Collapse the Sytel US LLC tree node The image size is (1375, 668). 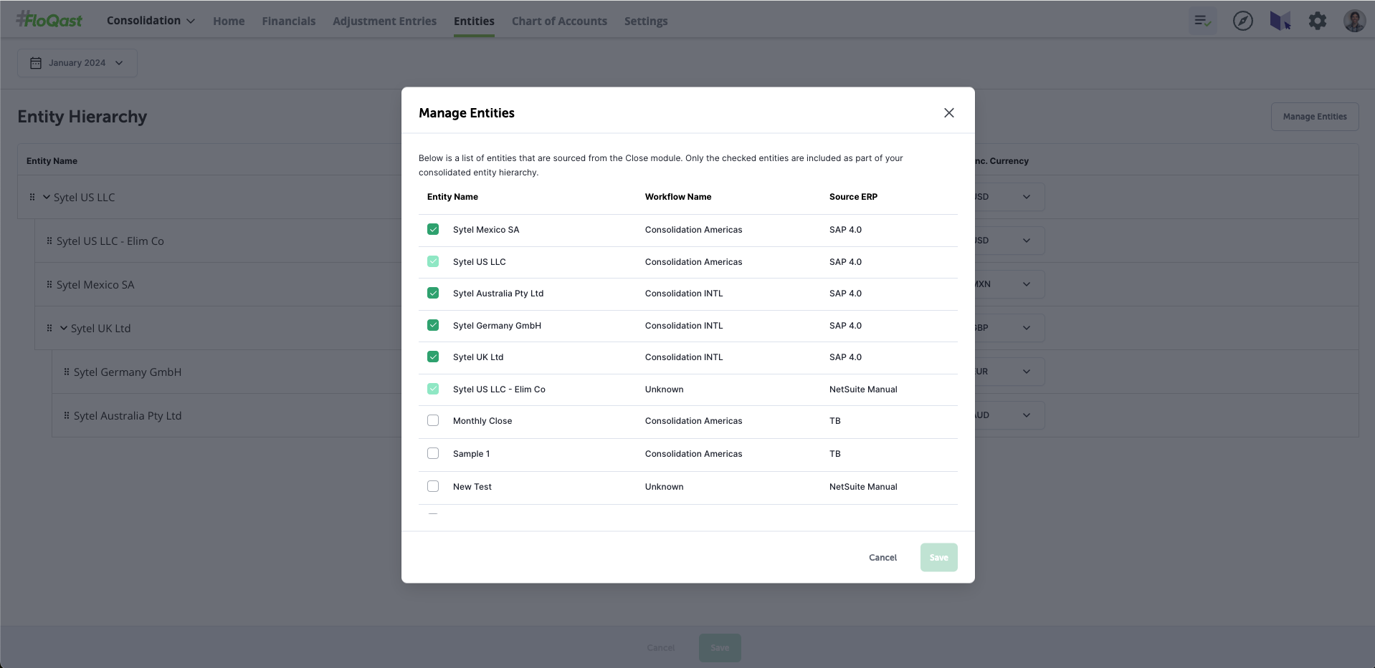click(47, 197)
